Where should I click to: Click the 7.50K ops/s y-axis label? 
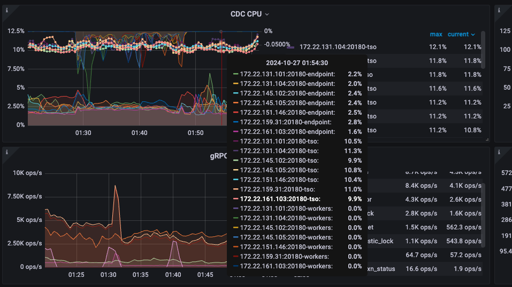(25, 196)
